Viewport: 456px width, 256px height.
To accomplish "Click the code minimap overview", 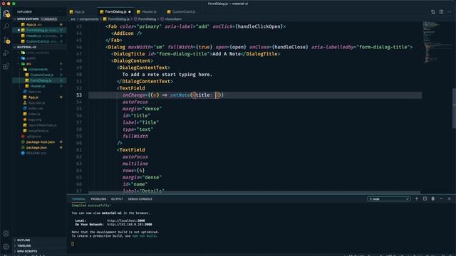I will 437,42.
